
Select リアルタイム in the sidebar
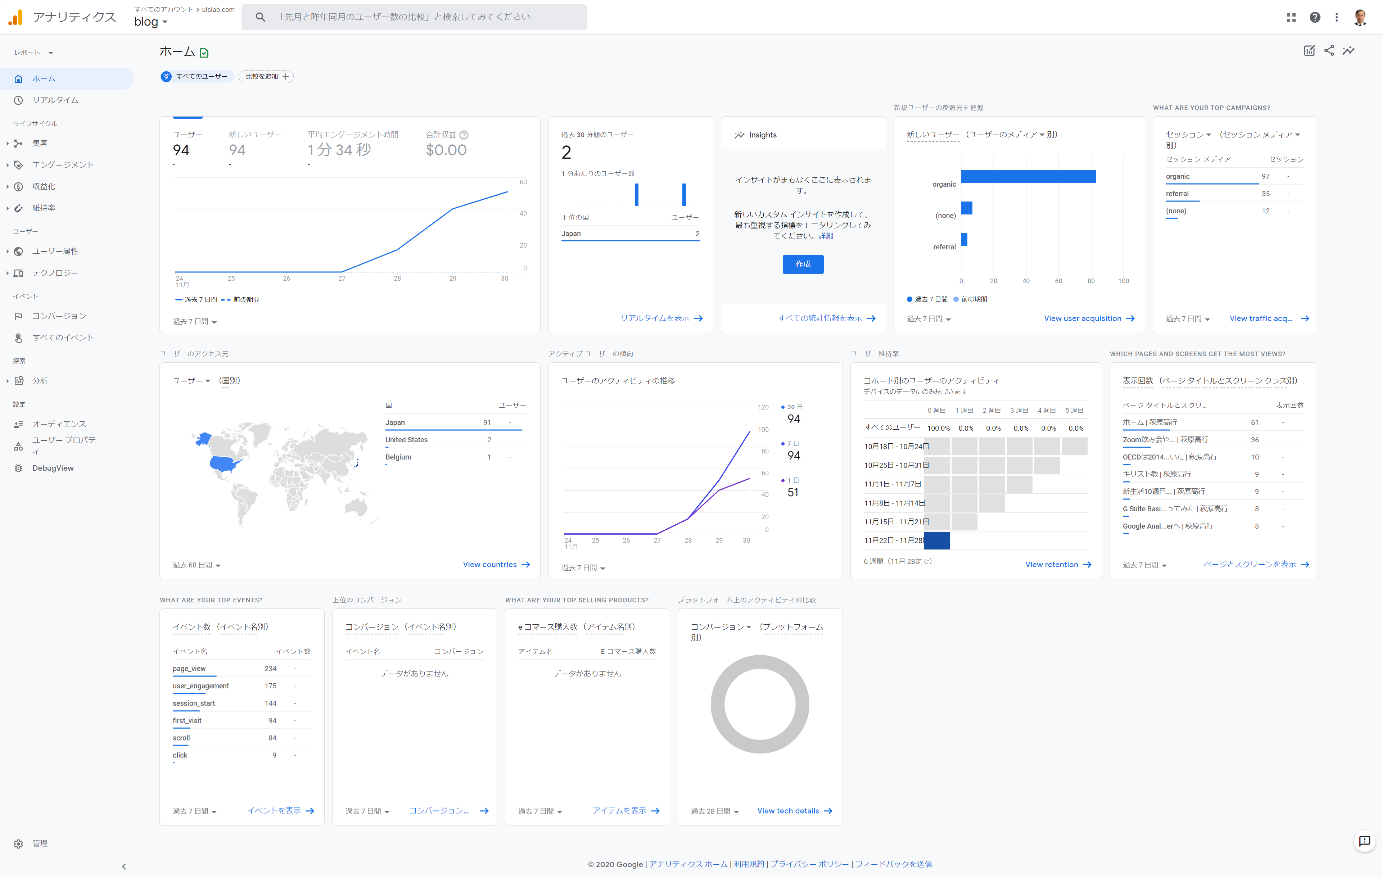pos(67,100)
